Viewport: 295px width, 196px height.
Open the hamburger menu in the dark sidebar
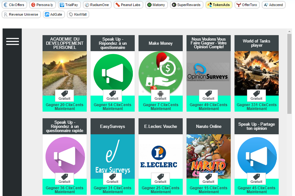(x=12, y=41)
